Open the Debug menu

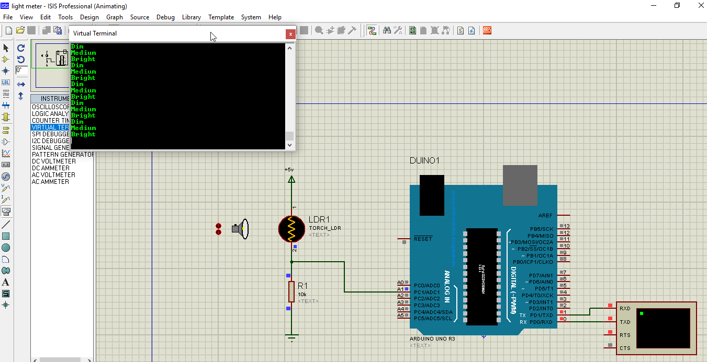click(x=165, y=17)
